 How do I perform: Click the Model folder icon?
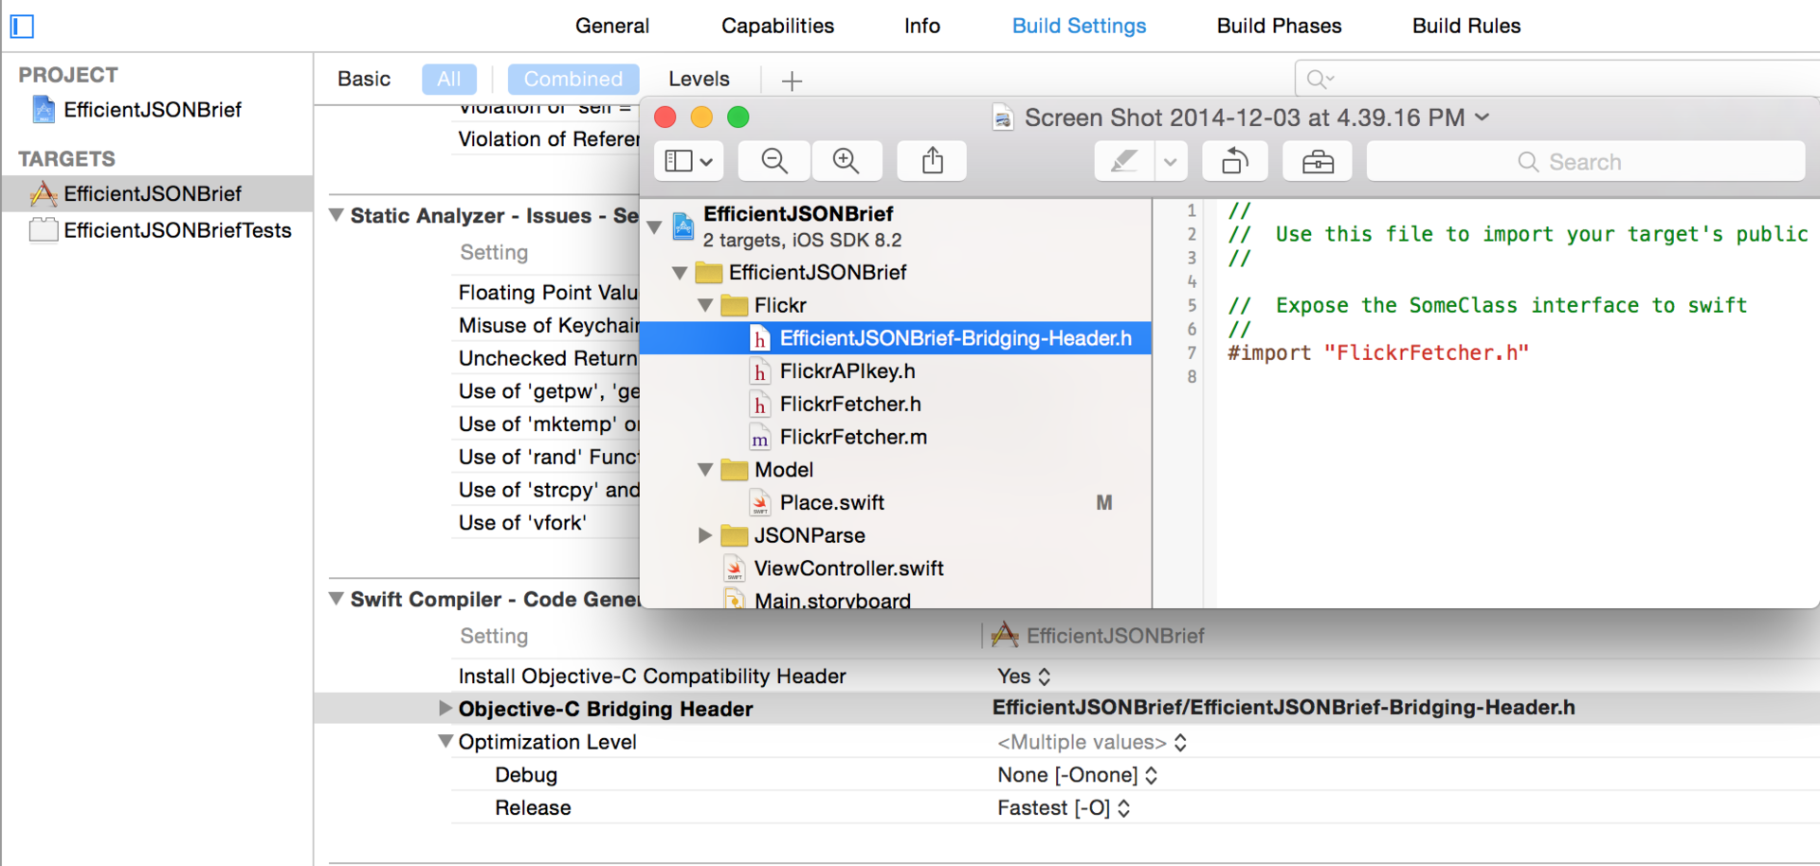(x=734, y=470)
